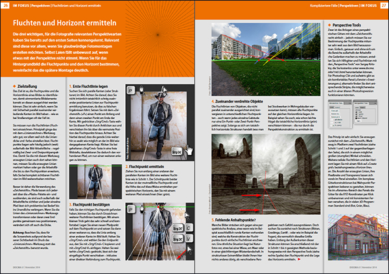Click the 'Zielstellung' section heading
Image resolution: width=389 pixels, height=274 pixels.
[27, 86]
